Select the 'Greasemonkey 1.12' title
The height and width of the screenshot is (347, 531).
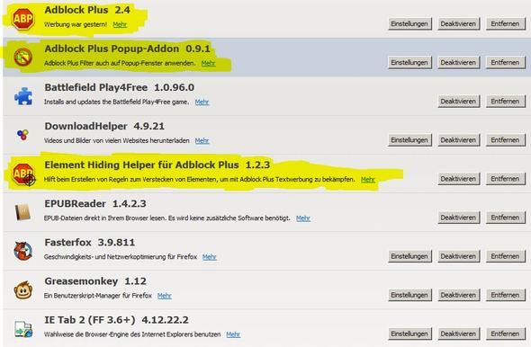(95, 281)
